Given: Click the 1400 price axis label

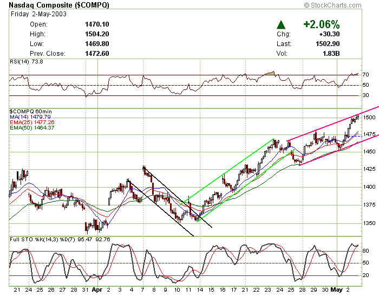Looking at the screenshot, I should pyautogui.click(x=369, y=187).
